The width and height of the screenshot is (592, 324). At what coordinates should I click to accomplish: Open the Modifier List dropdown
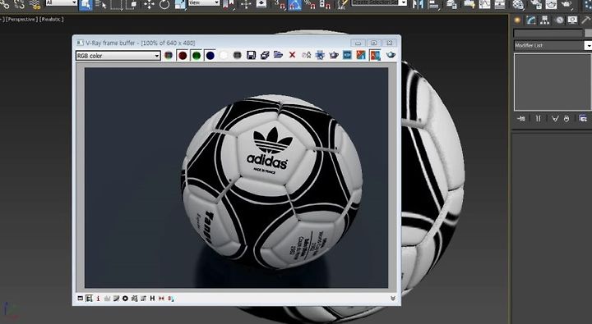[x=553, y=45]
